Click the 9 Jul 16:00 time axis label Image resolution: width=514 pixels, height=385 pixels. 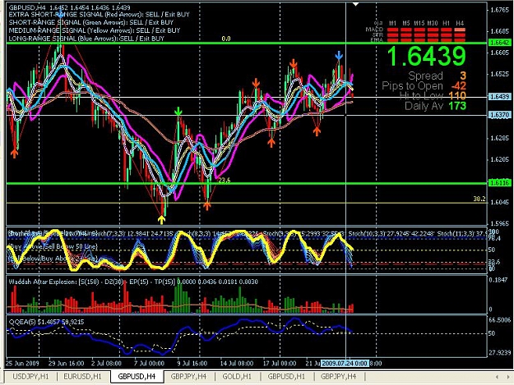192,363
